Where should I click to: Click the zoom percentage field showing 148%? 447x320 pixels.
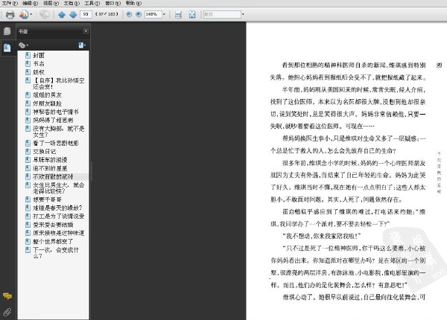[x=153, y=14]
